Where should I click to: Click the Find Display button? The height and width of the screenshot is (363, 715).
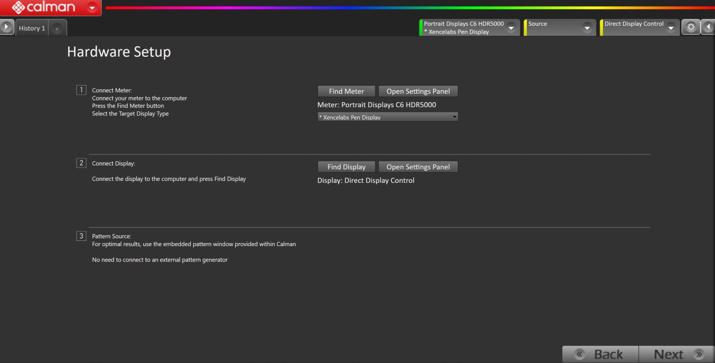(x=346, y=167)
